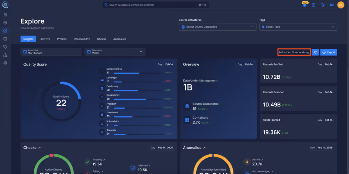This screenshot has height=174, width=349.
Task: Open the Passing checks link
Action: point(98,160)
